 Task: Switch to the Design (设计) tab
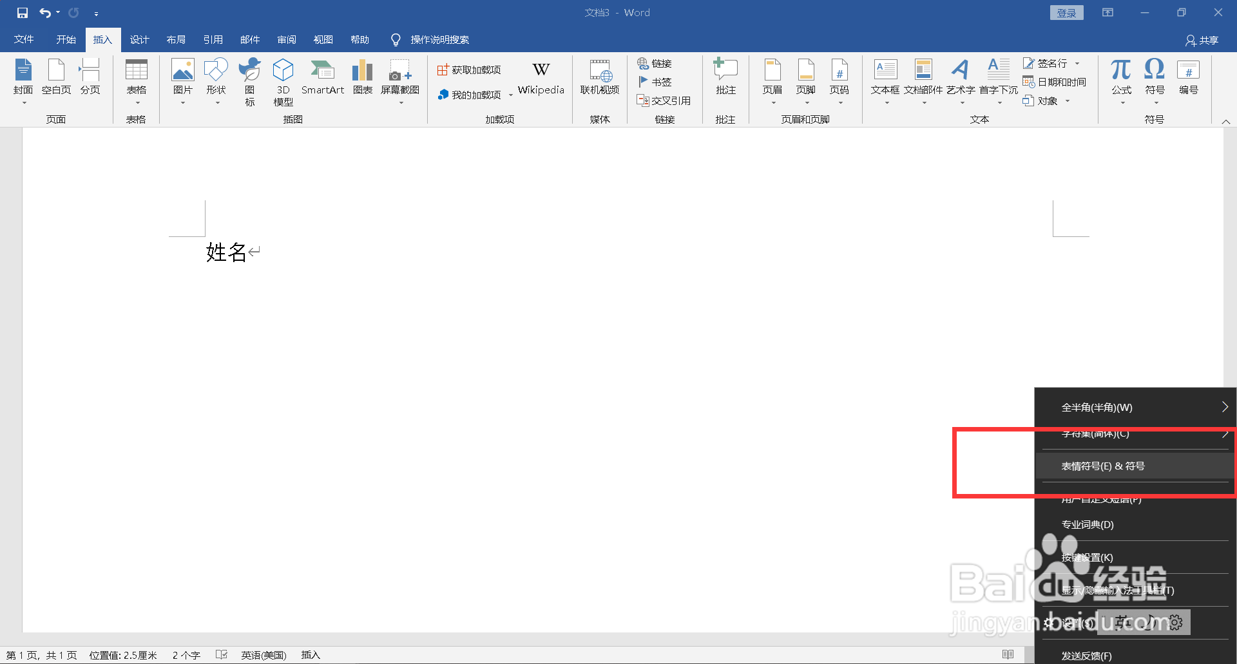pyautogui.click(x=139, y=39)
